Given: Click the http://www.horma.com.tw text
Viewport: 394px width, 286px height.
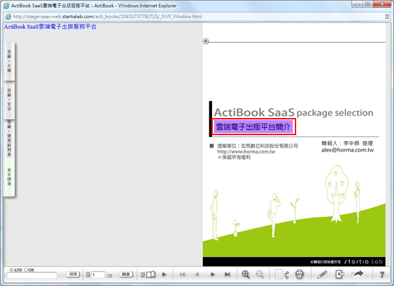Looking at the screenshot, I should point(246,152).
